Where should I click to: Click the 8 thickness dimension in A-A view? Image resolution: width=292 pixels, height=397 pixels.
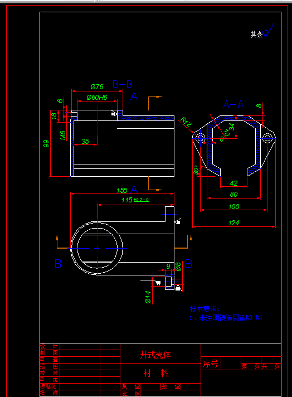point(259,105)
